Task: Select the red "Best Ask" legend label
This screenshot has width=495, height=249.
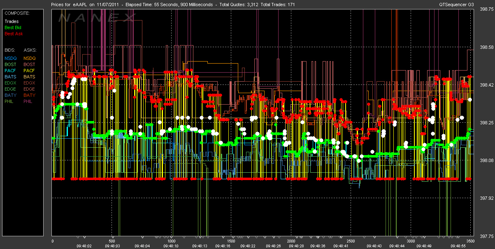Action: tap(13, 33)
